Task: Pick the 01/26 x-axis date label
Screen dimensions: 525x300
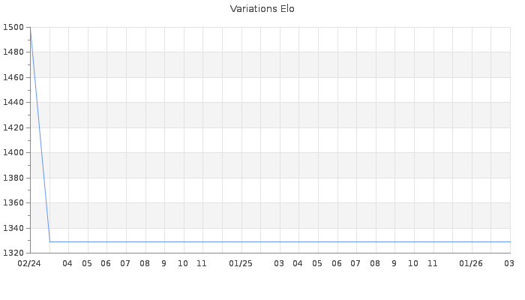Action: (471, 263)
